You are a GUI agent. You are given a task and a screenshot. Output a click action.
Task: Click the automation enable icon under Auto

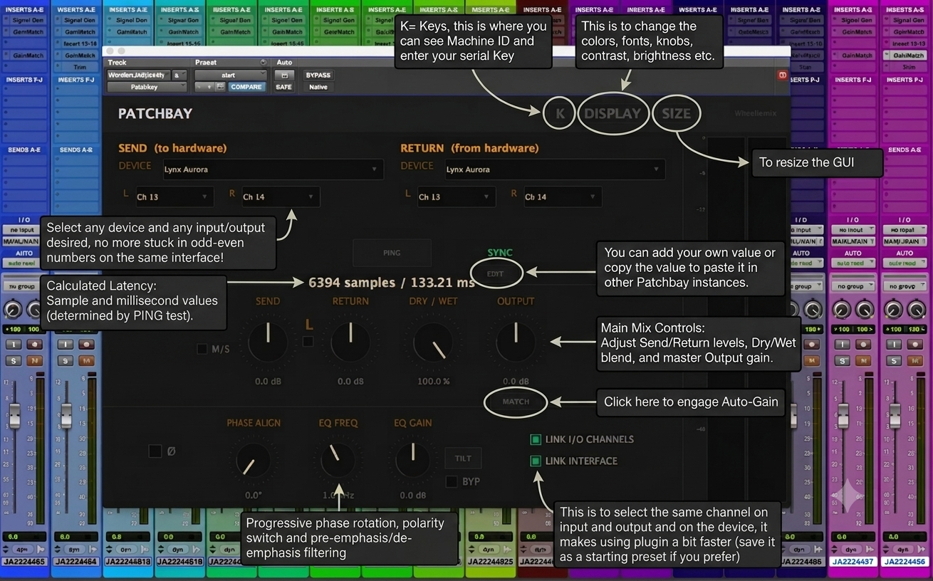point(284,75)
